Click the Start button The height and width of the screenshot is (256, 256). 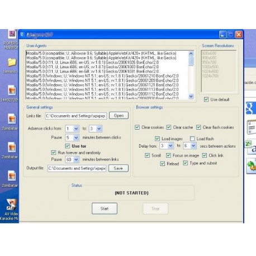pos(105,208)
